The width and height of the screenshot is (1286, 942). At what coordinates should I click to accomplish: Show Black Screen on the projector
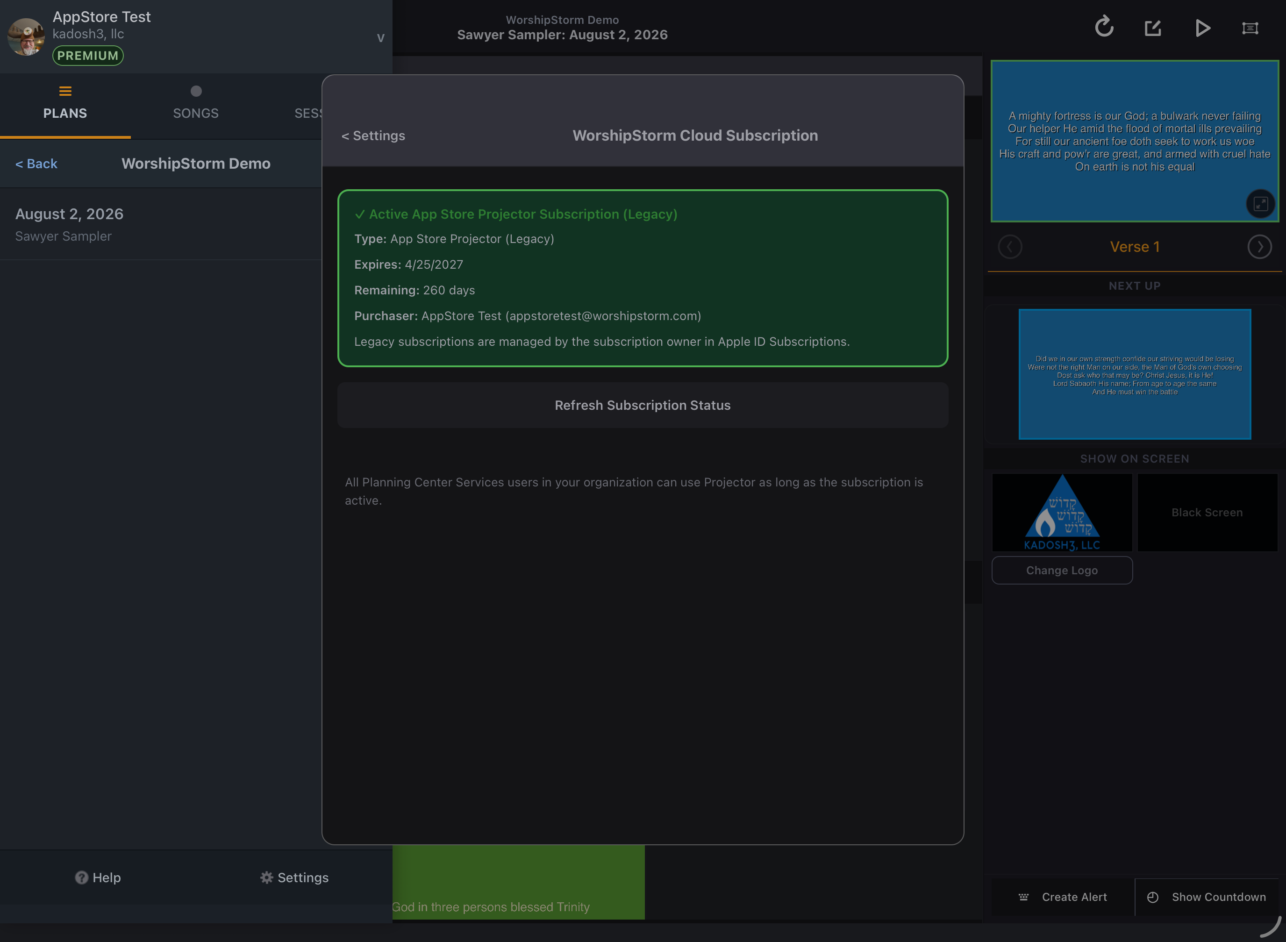click(1207, 512)
